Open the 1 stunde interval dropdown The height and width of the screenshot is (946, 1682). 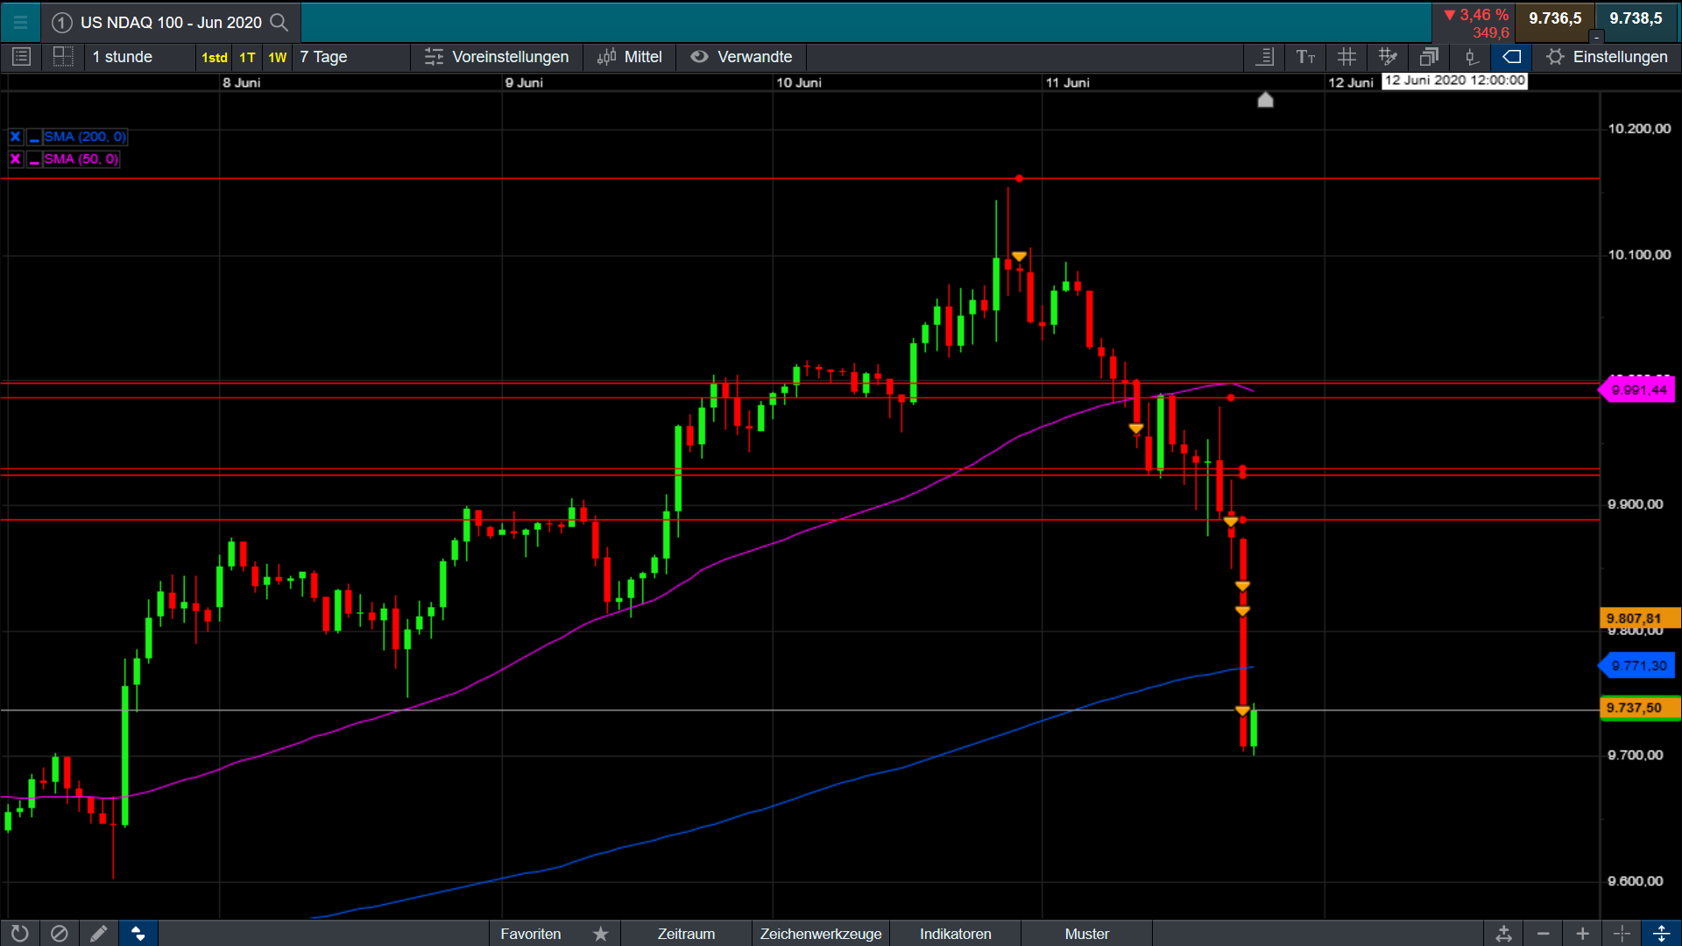pos(123,57)
